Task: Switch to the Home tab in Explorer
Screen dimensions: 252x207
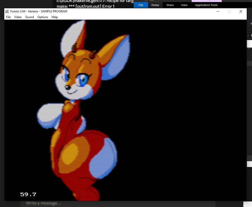Action: pos(155,5)
